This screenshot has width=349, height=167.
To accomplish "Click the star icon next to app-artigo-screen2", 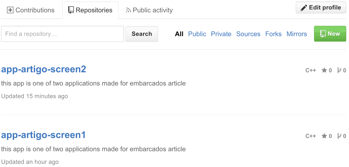I will (x=325, y=70).
